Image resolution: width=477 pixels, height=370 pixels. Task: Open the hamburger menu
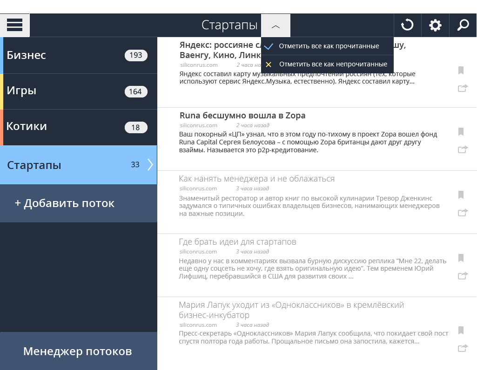point(15,25)
